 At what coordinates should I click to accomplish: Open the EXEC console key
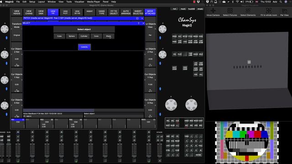tap(201, 36)
